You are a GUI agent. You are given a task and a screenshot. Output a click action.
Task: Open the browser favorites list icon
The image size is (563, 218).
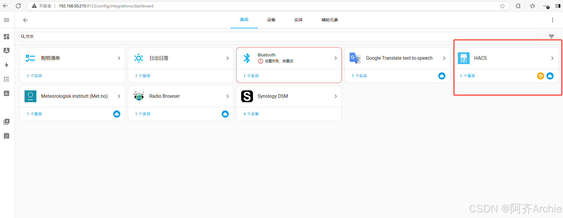coord(533,6)
